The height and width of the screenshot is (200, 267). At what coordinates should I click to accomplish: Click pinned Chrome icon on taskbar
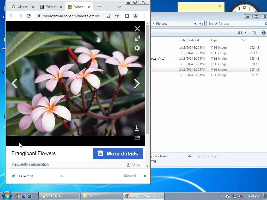17,196
